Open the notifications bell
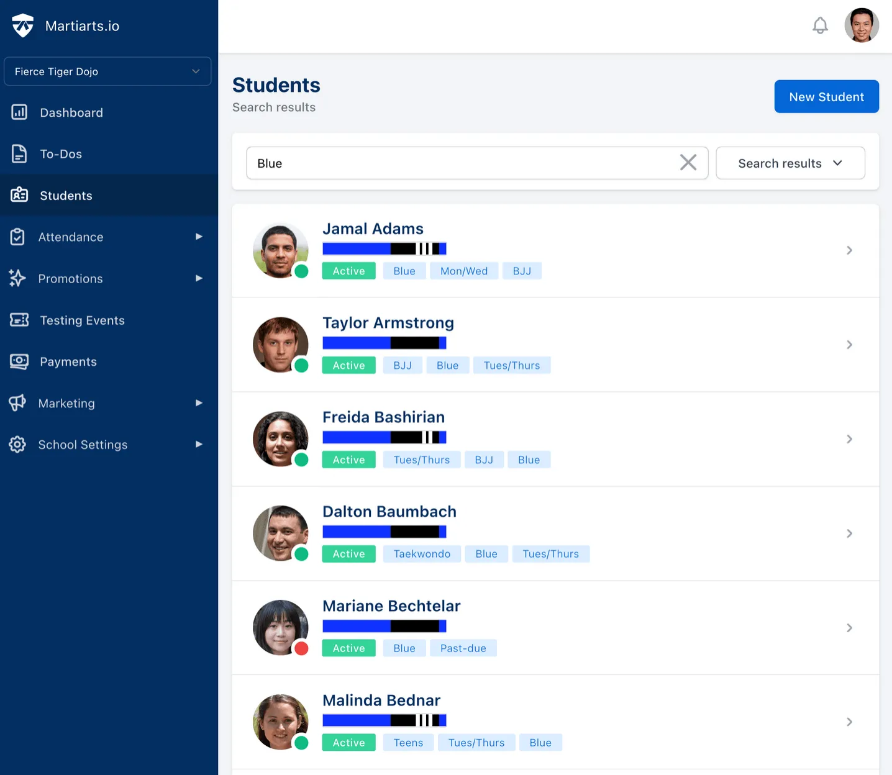The width and height of the screenshot is (892, 775). [820, 25]
